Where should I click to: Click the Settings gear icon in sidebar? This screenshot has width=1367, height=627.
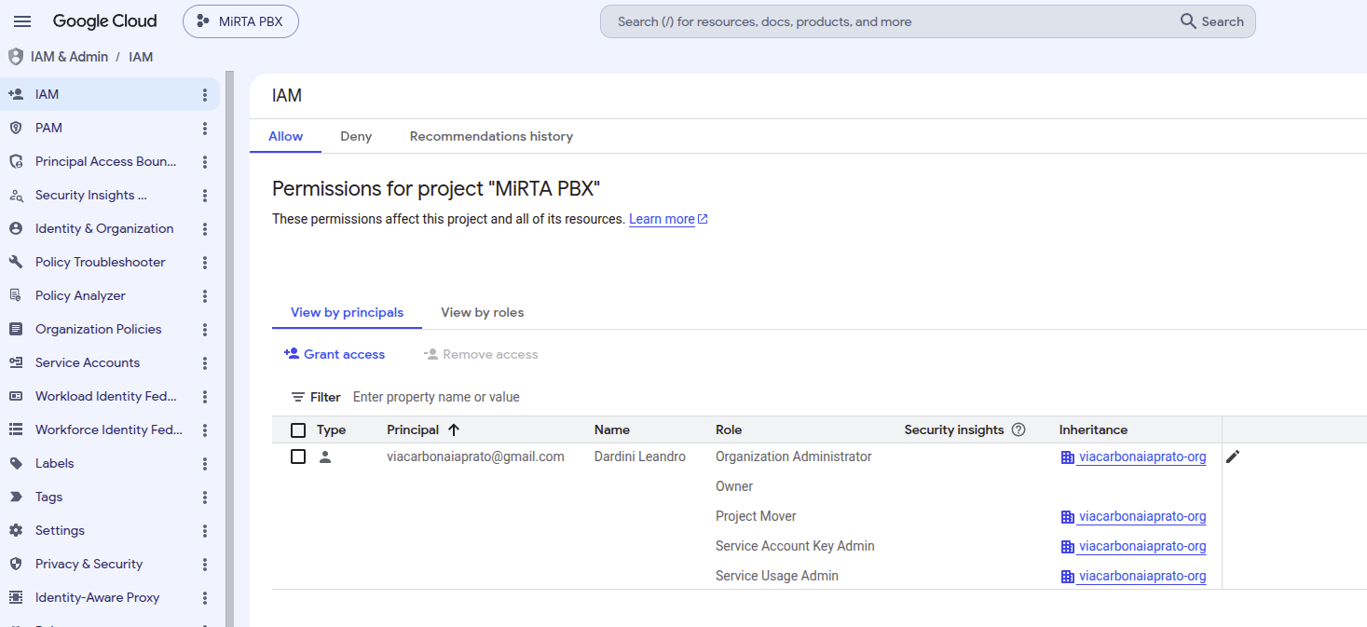click(x=15, y=530)
